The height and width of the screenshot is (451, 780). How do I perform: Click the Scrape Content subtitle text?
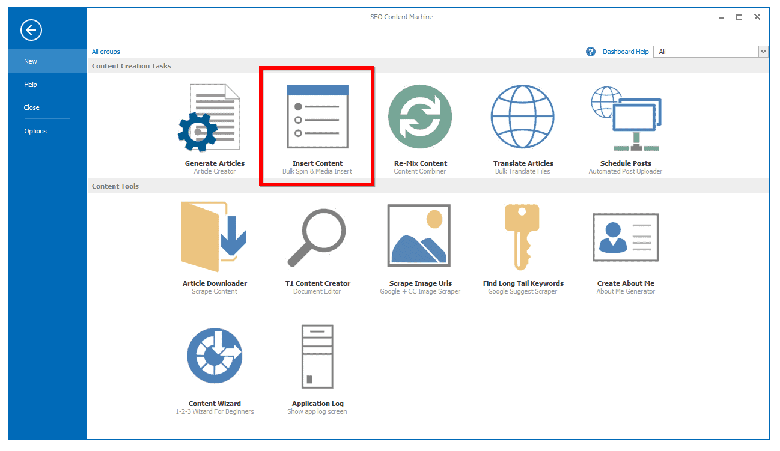coord(215,292)
